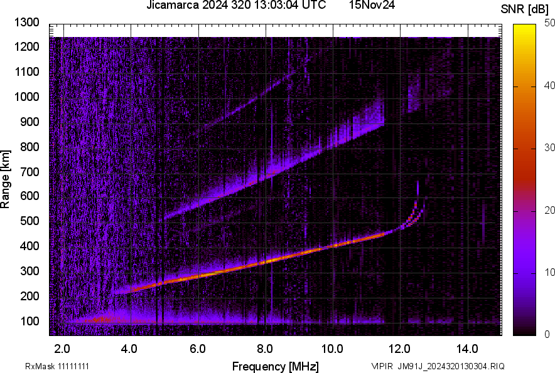Click the "RxMask 11111111" annotation
555x373 pixels.
[x=57, y=365]
